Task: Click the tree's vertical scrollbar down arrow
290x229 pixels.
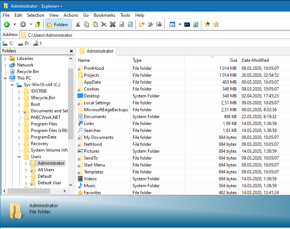Action: click(71, 185)
